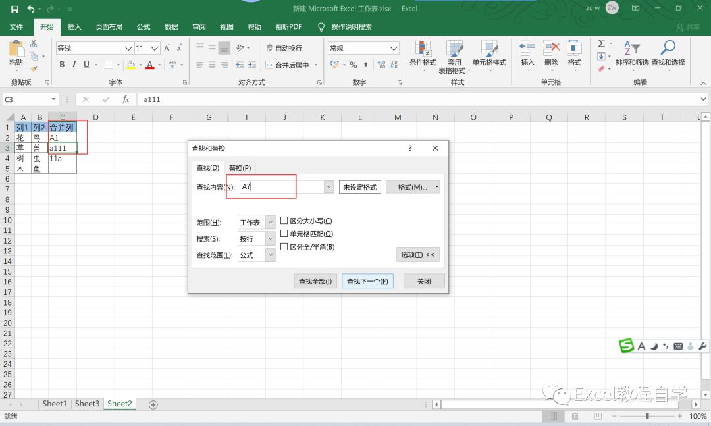The image size is (711, 426).
Task: Open the font name dropdown (等线)
Action: point(128,48)
